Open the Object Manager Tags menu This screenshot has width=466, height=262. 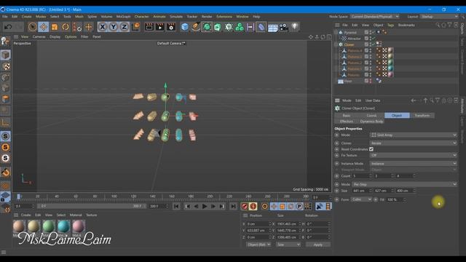[x=390, y=25]
